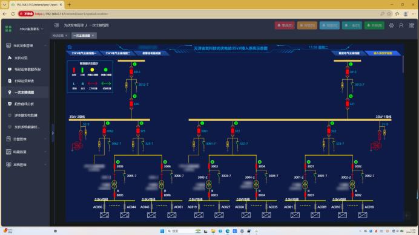Open the 35kV station selector dropdown
Image resolution: width=419 pixels, height=235 pixels.
31,29
